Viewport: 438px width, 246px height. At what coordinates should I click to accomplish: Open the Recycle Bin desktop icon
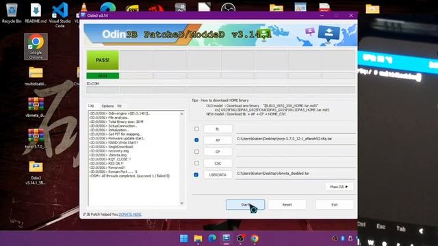12,12
